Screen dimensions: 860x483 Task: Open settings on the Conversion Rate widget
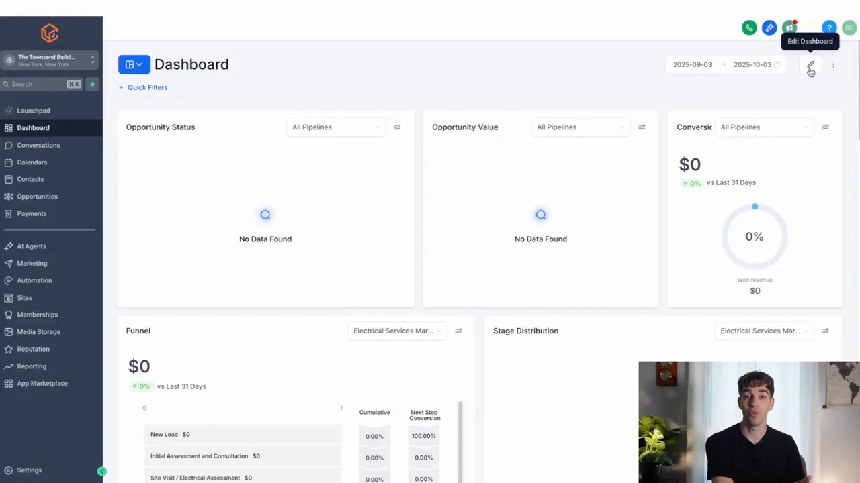pyautogui.click(x=825, y=127)
